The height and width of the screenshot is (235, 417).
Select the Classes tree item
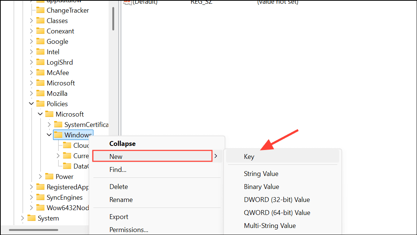57,21
